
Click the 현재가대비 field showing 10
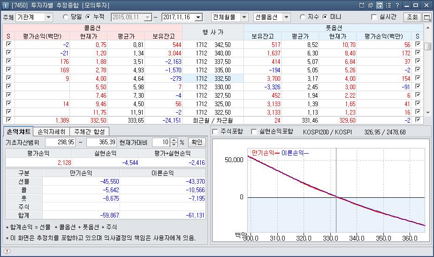click(161, 142)
